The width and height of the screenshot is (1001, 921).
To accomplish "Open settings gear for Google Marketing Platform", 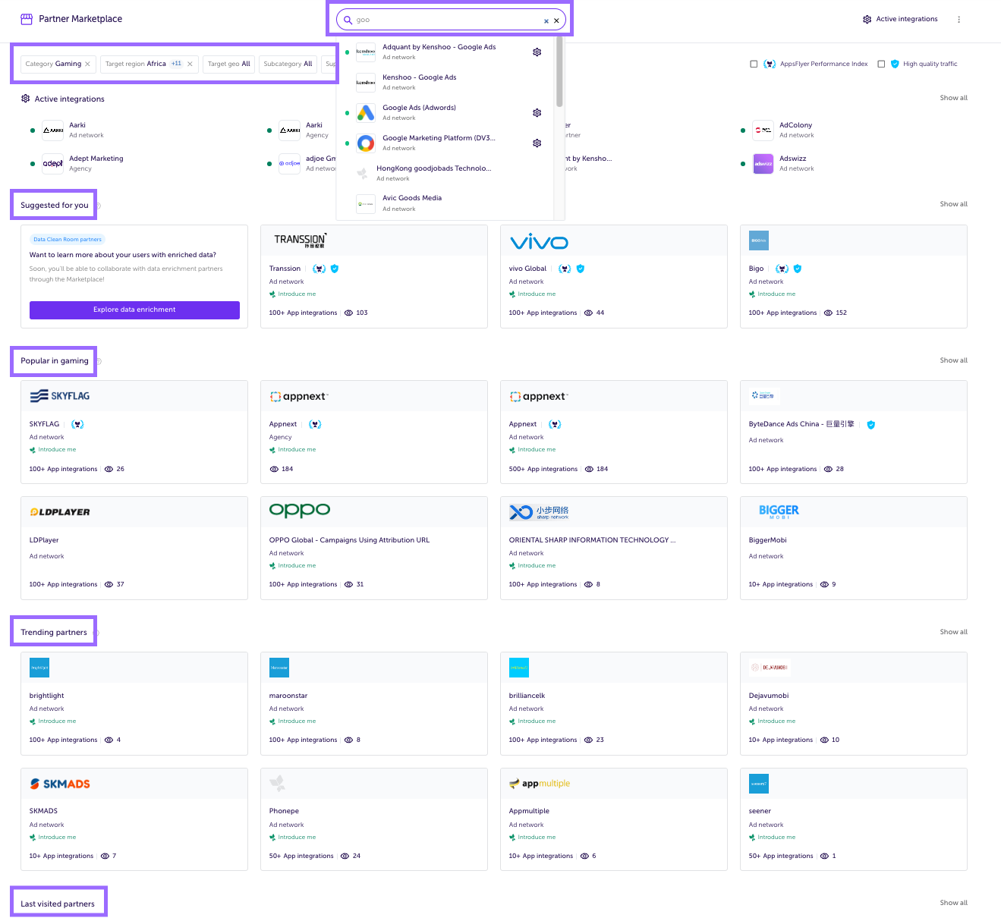I will 537,143.
